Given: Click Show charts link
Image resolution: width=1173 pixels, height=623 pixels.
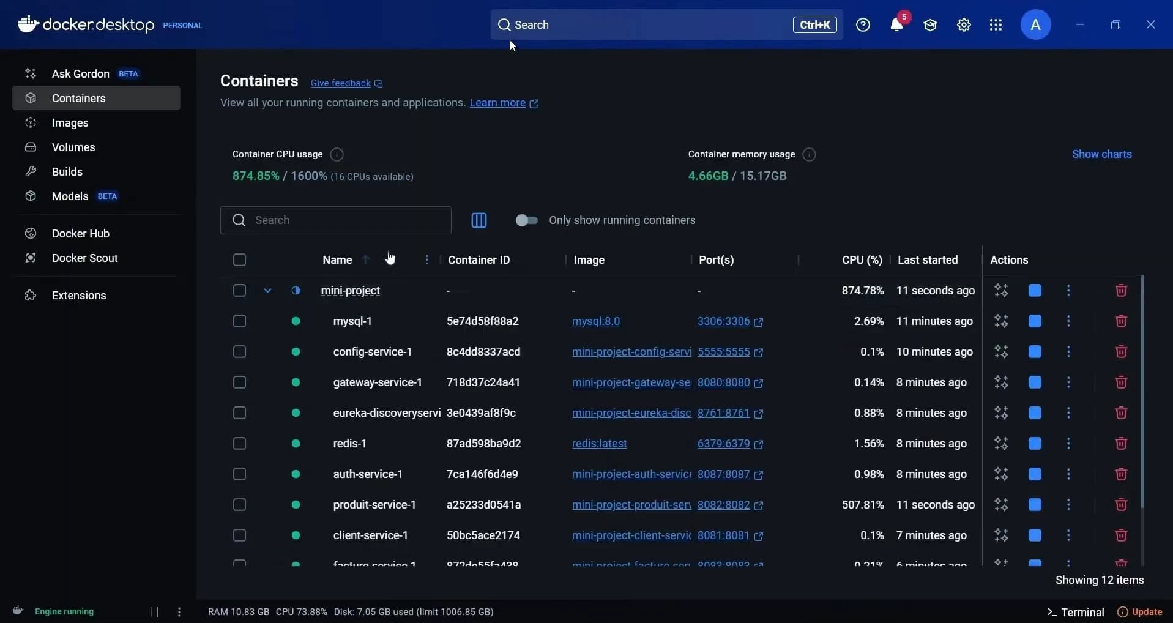Looking at the screenshot, I should click(1101, 154).
